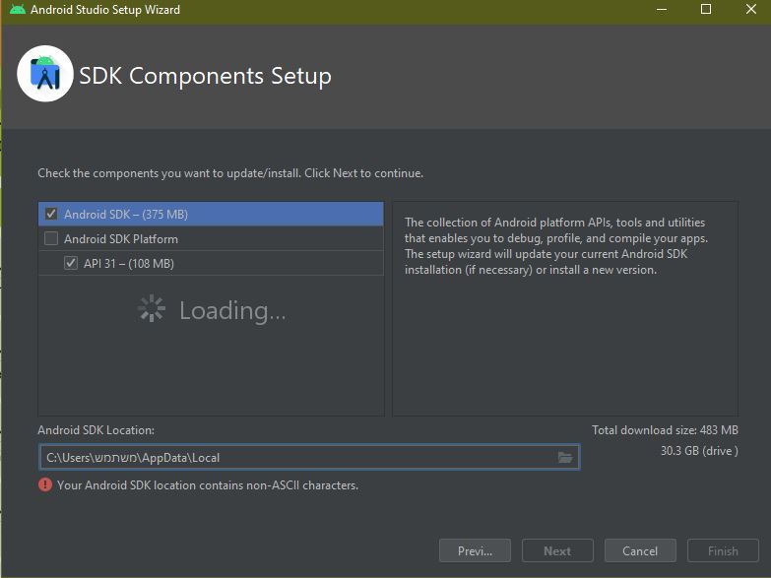Enable the Android SDK Platform checkbox
Screen dimensions: 771x578
tap(51, 238)
